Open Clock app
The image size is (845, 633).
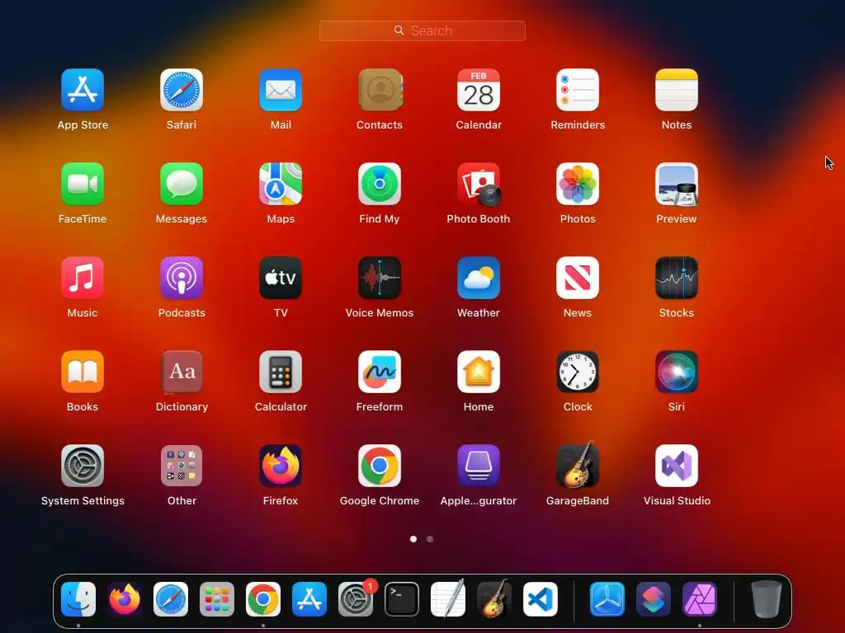click(578, 372)
